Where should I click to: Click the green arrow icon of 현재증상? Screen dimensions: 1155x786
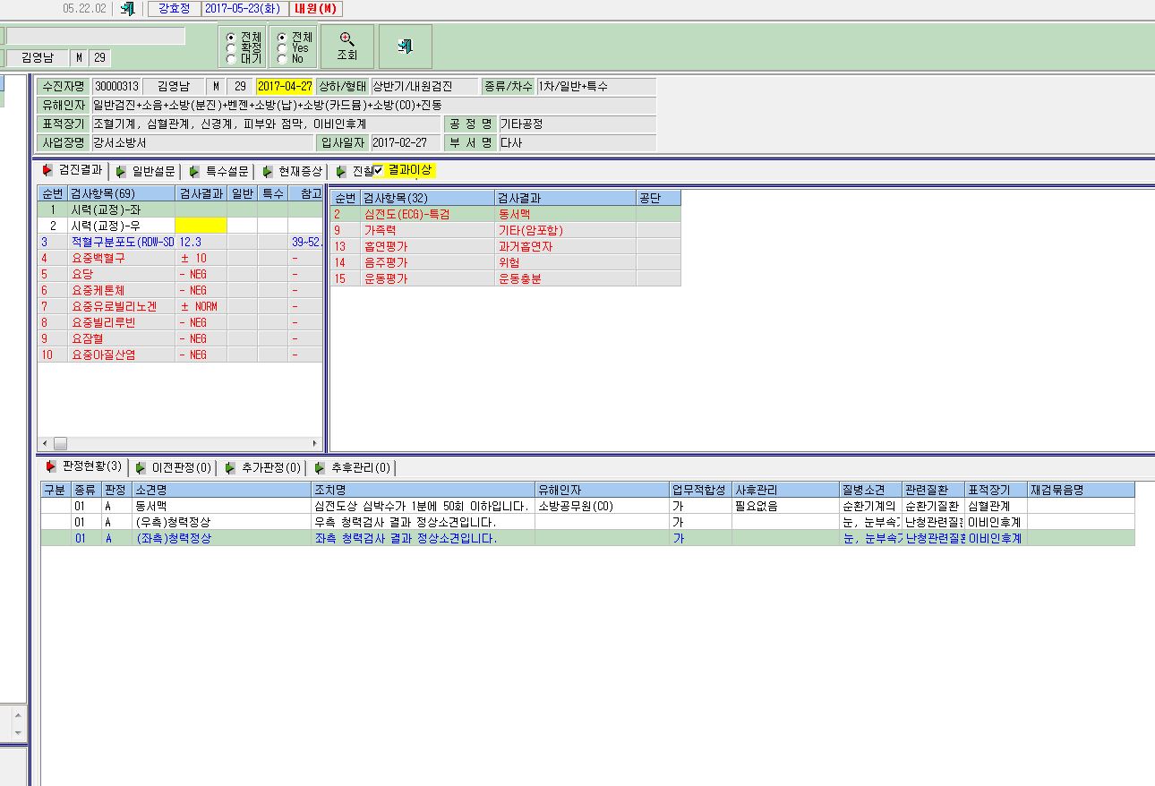(268, 171)
